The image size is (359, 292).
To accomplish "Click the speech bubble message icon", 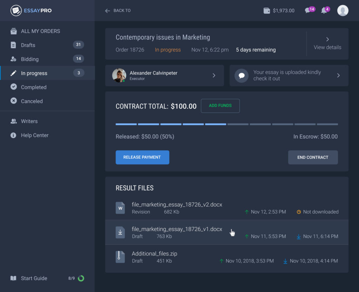I will 241,75.
